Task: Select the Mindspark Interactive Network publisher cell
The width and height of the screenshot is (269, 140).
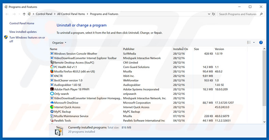Action: pyautogui.click(x=142, y=58)
